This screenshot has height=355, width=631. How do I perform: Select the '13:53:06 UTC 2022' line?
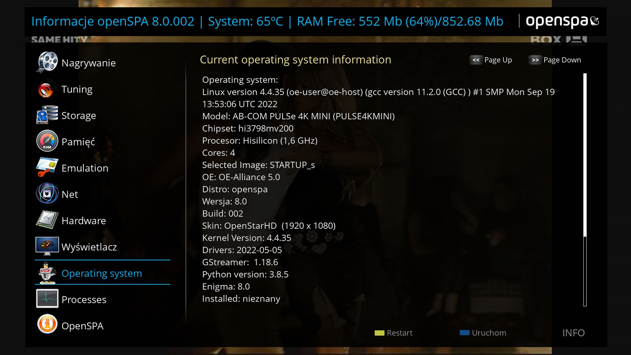[240, 104]
